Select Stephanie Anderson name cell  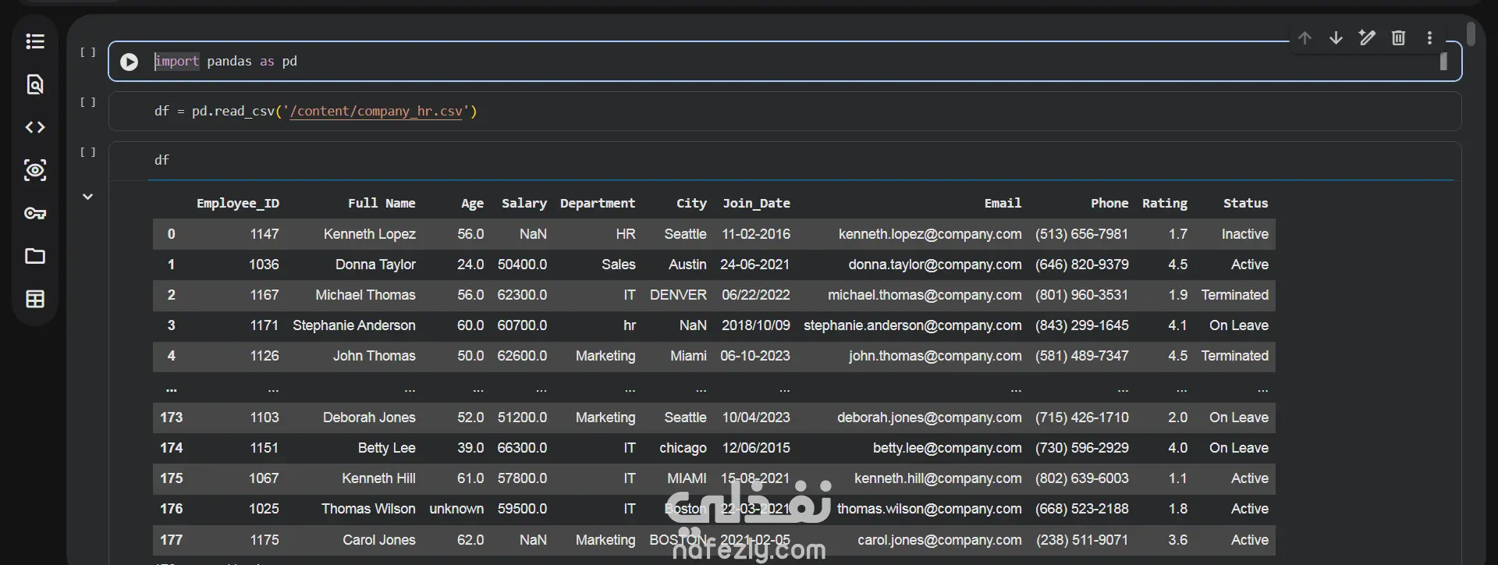point(354,325)
